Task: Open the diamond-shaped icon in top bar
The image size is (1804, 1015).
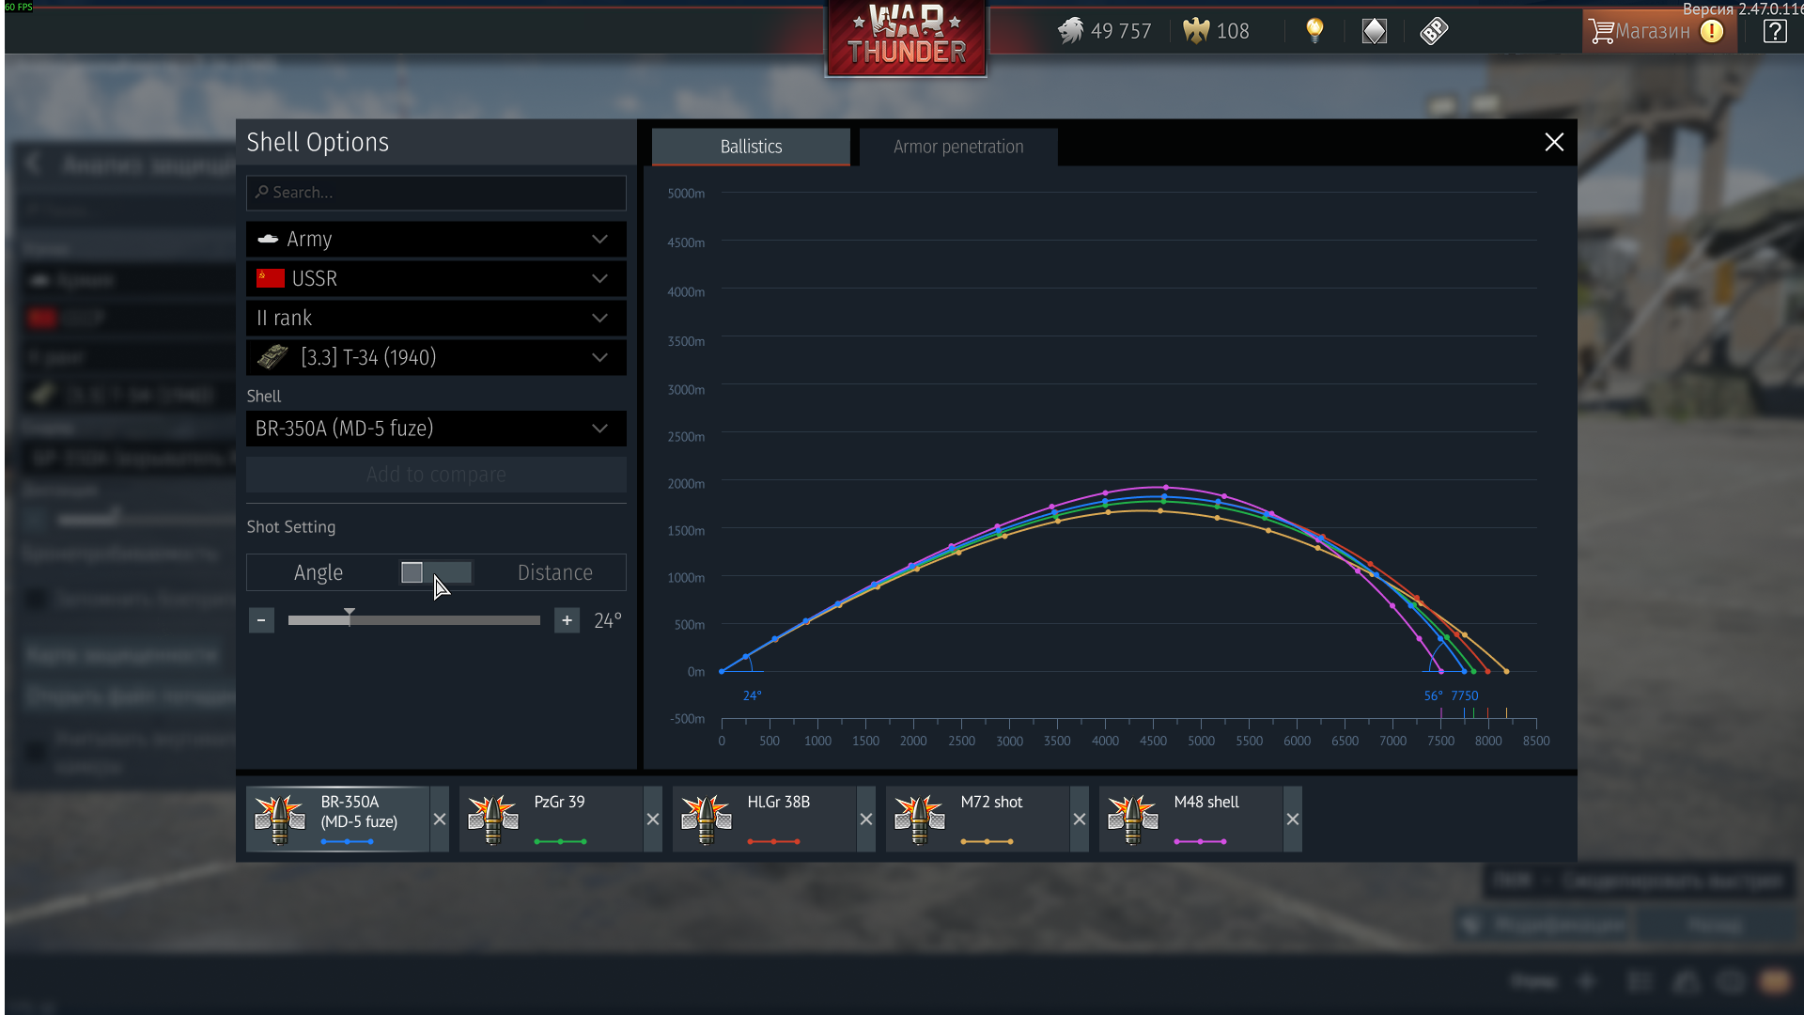Action: click(1374, 31)
